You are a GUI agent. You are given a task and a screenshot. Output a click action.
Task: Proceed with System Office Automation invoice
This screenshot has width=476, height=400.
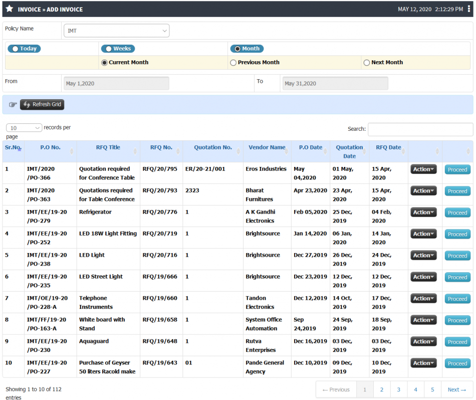[x=457, y=320]
